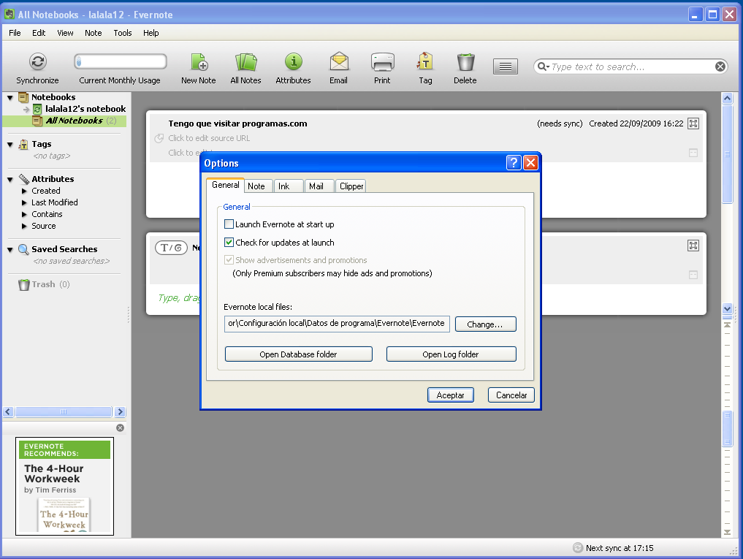Open All Notes view icon
The image size is (743, 559).
[x=246, y=61]
